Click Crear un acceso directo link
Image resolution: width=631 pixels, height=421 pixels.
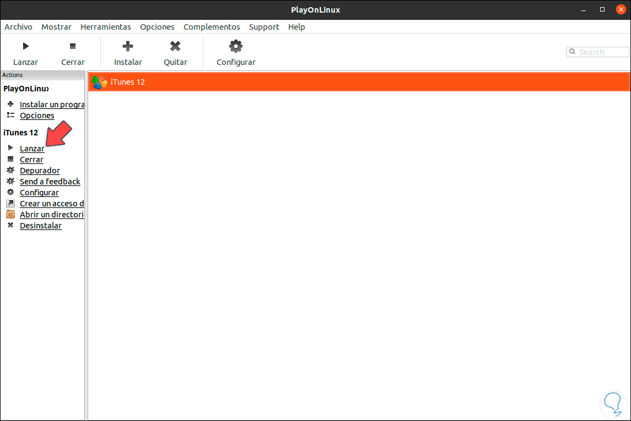pyautogui.click(x=52, y=204)
